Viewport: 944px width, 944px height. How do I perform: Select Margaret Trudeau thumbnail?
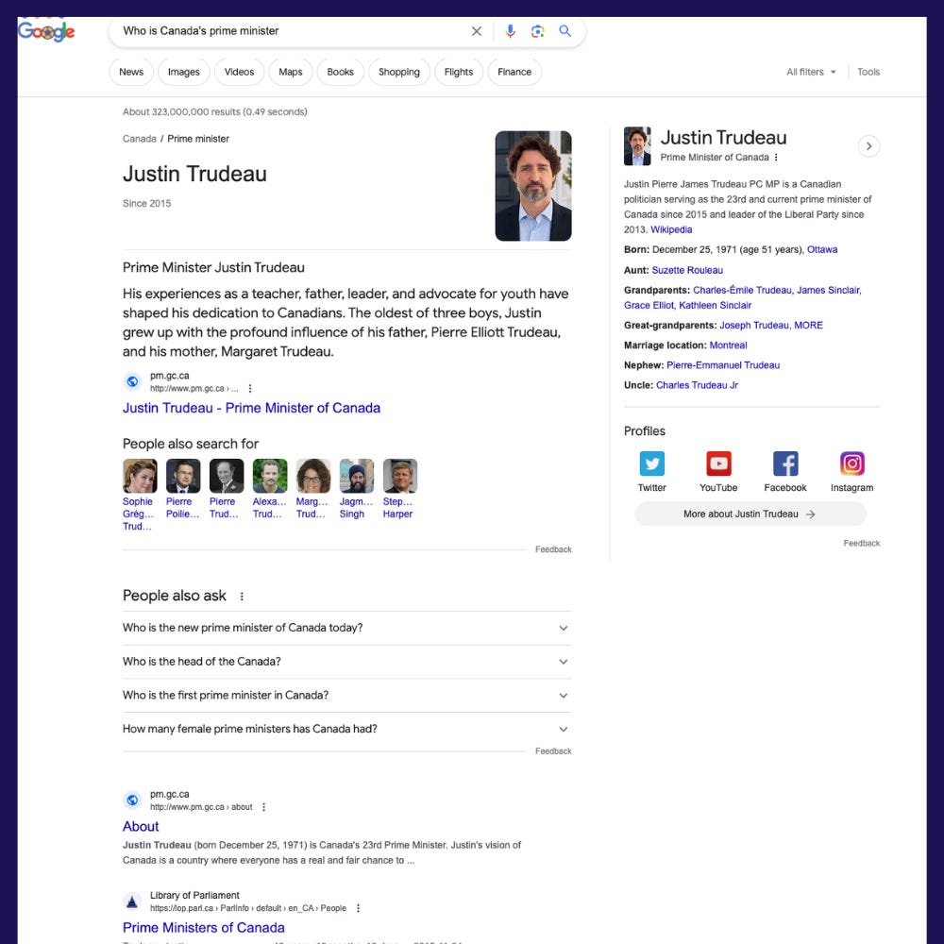(x=313, y=476)
